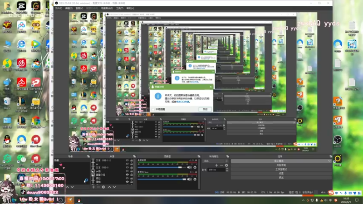Undock the Controls panel using its float icon

(331, 156)
